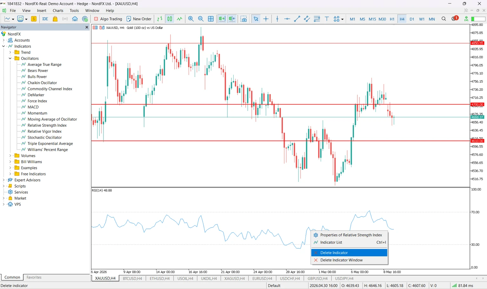Switch chart to line chart view
Viewport: 487px width, 289px height.
click(180, 19)
